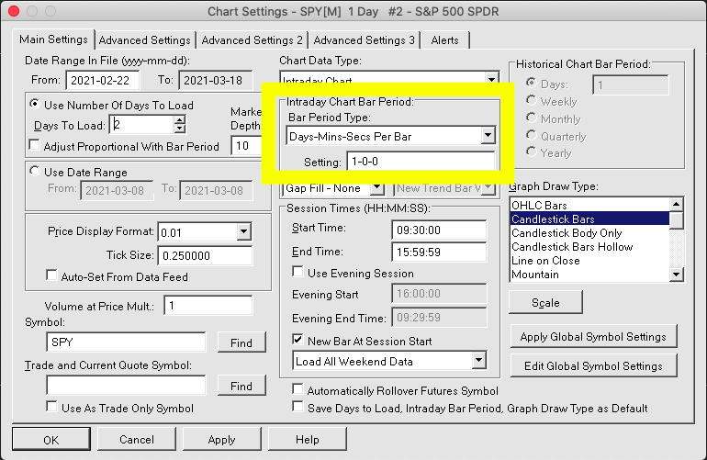Click Edit Global Symbol Settings

click(593, 365)
